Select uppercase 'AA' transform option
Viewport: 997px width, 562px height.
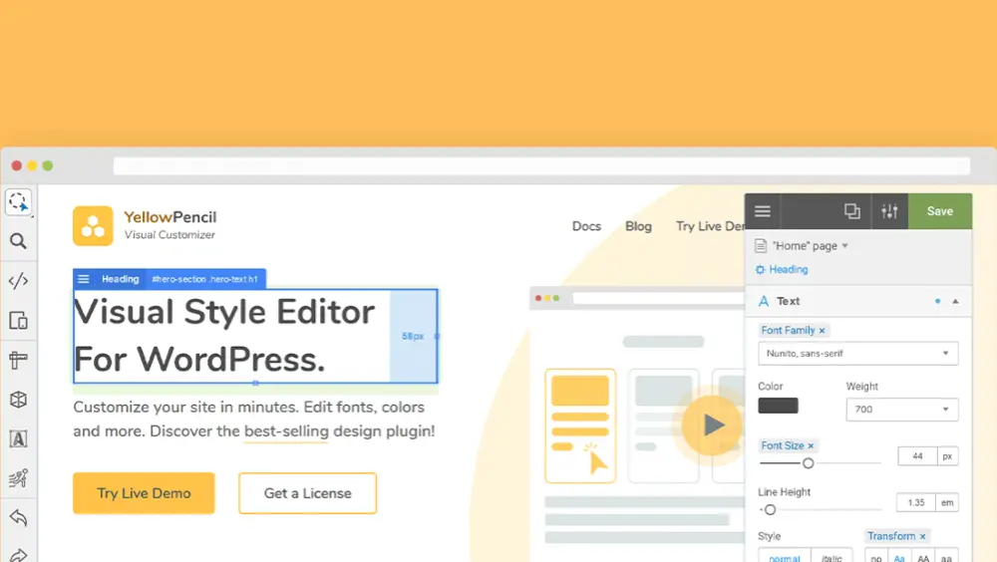coord(923,557)
